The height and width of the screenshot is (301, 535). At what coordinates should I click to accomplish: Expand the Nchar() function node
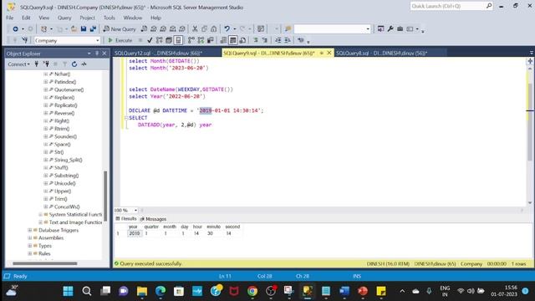click(45, 74)
